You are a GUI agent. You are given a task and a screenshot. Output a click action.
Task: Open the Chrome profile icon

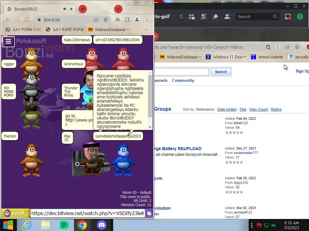137,20
